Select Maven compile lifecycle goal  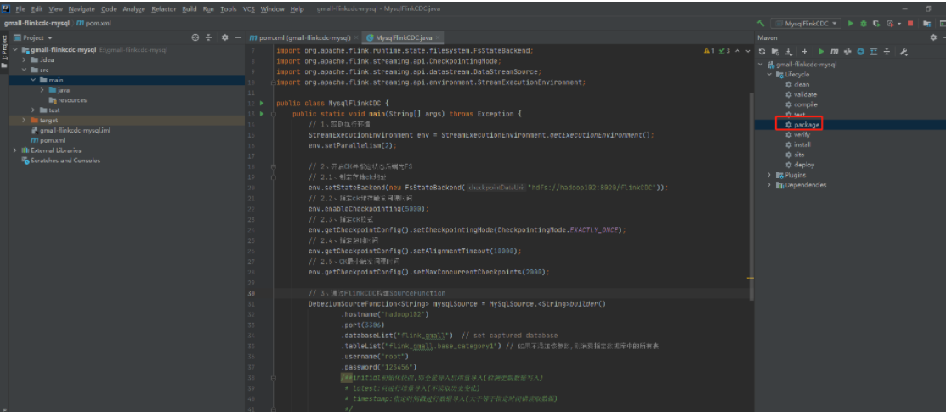pyautogui.click(x=801, y=104)
